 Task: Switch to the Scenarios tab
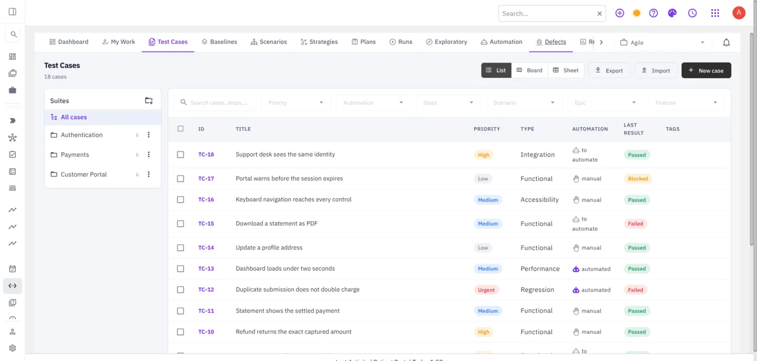tap(269, 42)
